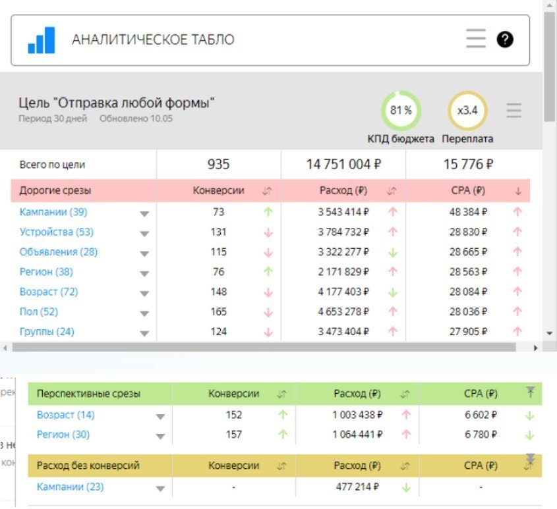The image size is (557, 509).
Task: Open the hamburger menu in the header
Action: pos(476,38)
